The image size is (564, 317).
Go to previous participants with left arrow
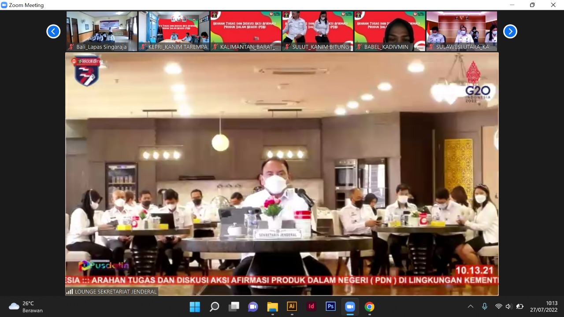pos(53,31)
